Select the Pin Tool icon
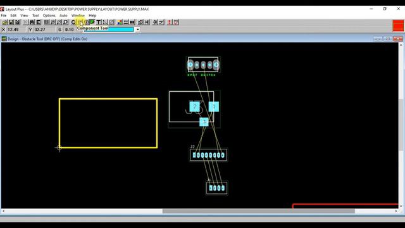Viewport: 405px width, 228px height. pyautogui.click(x=86, y=23)
